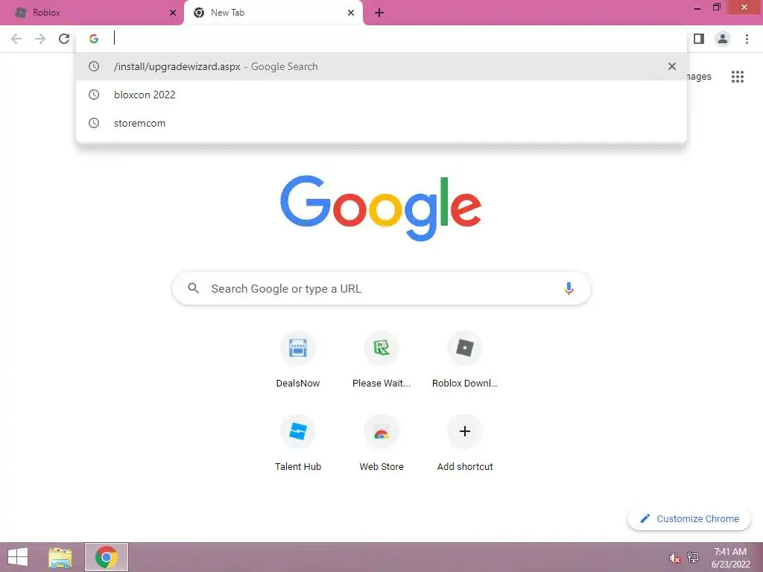This screenshot has width=763, height=572.
Task: Minimize the Chrome window
Action: point(697,7)
